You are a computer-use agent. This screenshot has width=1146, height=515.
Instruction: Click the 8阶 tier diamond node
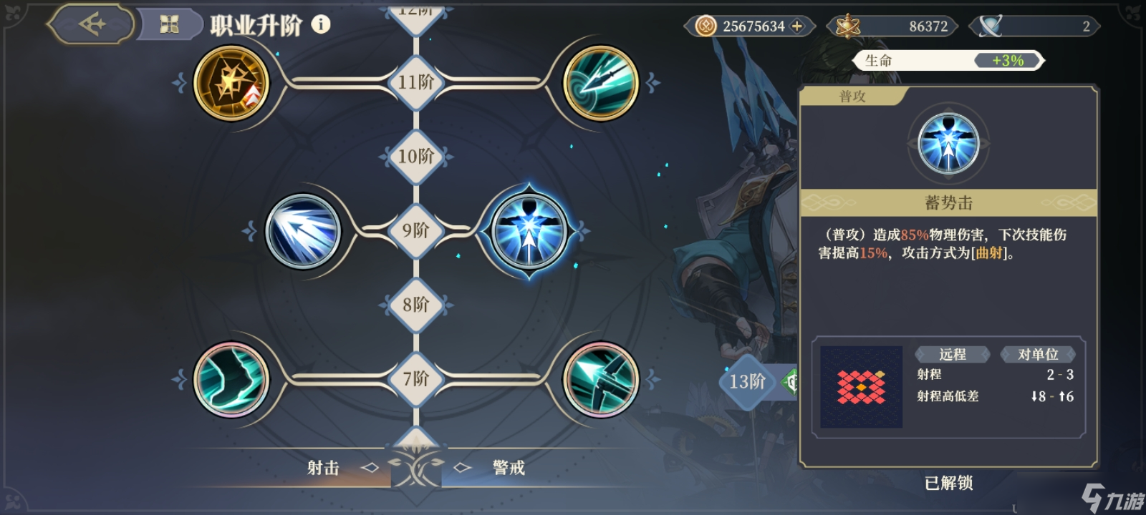tap(415, 305)
